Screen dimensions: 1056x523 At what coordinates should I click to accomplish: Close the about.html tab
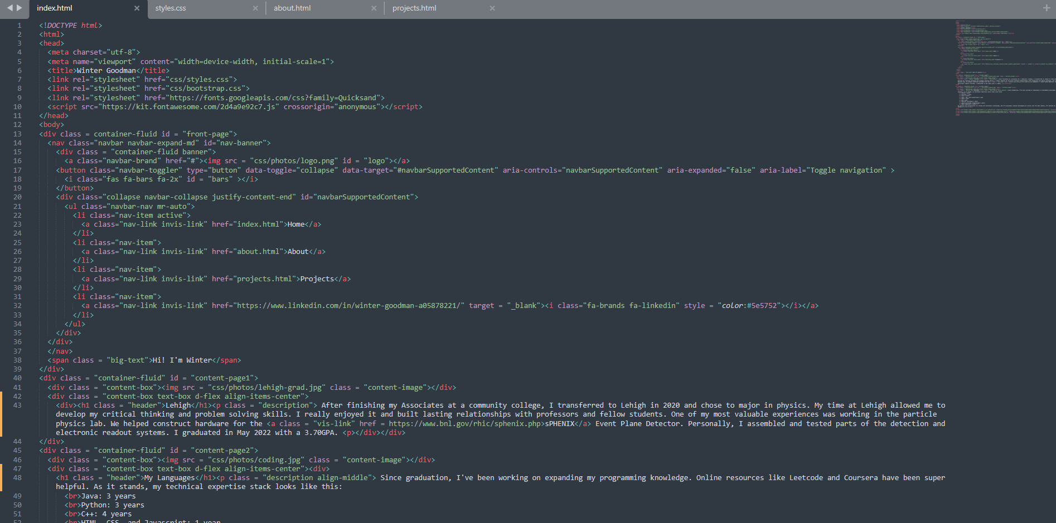click(374, 8)
